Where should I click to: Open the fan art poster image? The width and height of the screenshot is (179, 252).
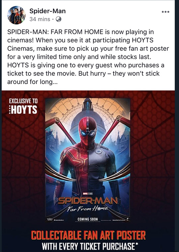click(88, 160)
